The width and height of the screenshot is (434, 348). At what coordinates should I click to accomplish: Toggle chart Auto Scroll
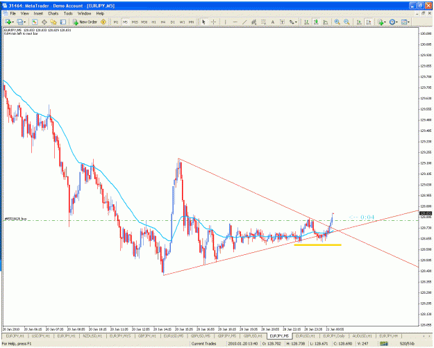pos(359,22)
